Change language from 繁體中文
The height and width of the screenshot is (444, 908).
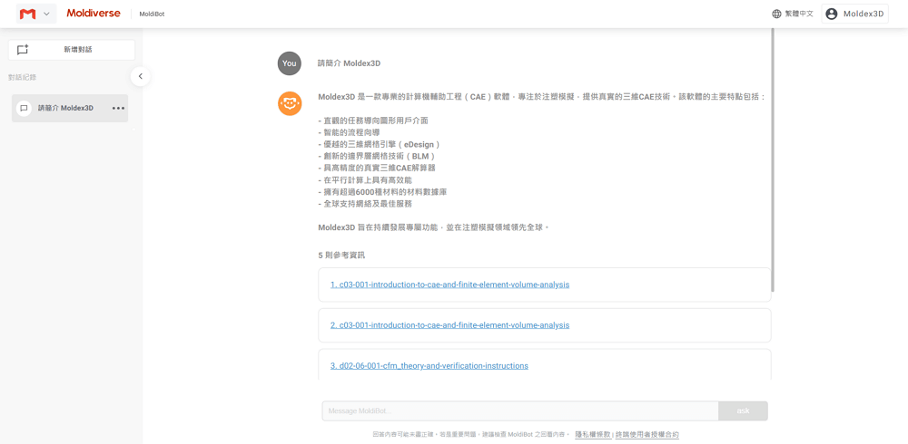[799, 14]
